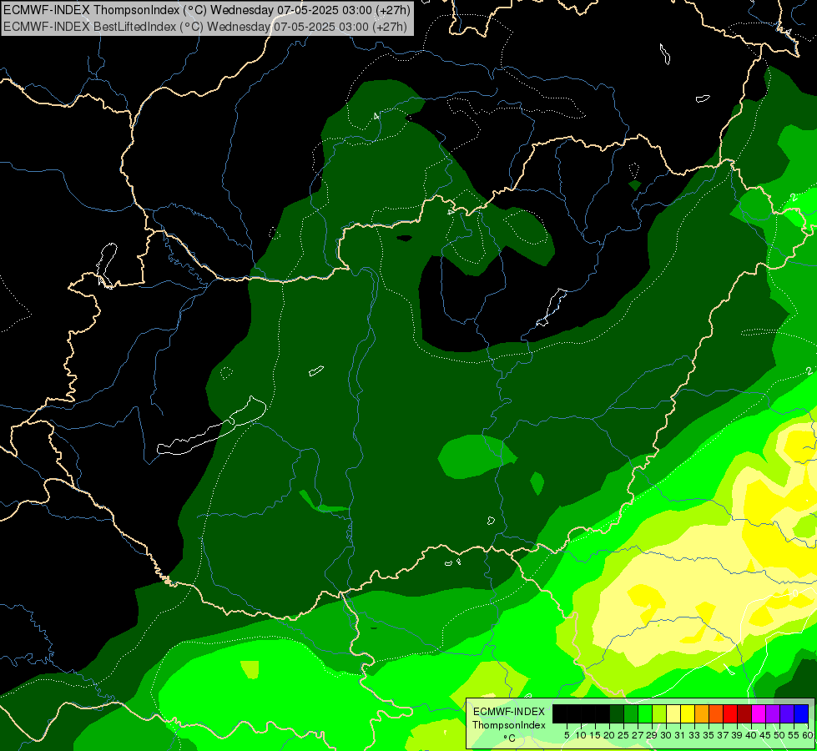Click legend tick value 30
Screen dimensions: 817x751
tap(667, 735)
